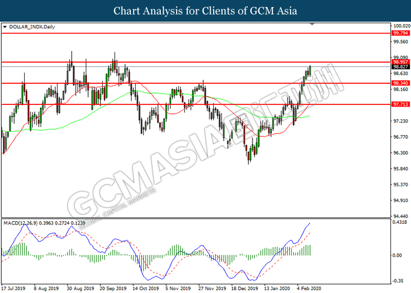This screenshot has height=293, width=411.
Task: Click the 97.713 red support price tag
Action: tap(401, 104)
